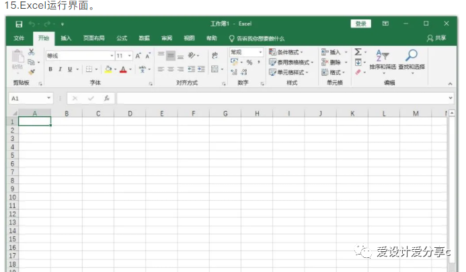Screen dimensions: 466x272
Task: Click the Cut scissors icon
Action: [31, 52]
